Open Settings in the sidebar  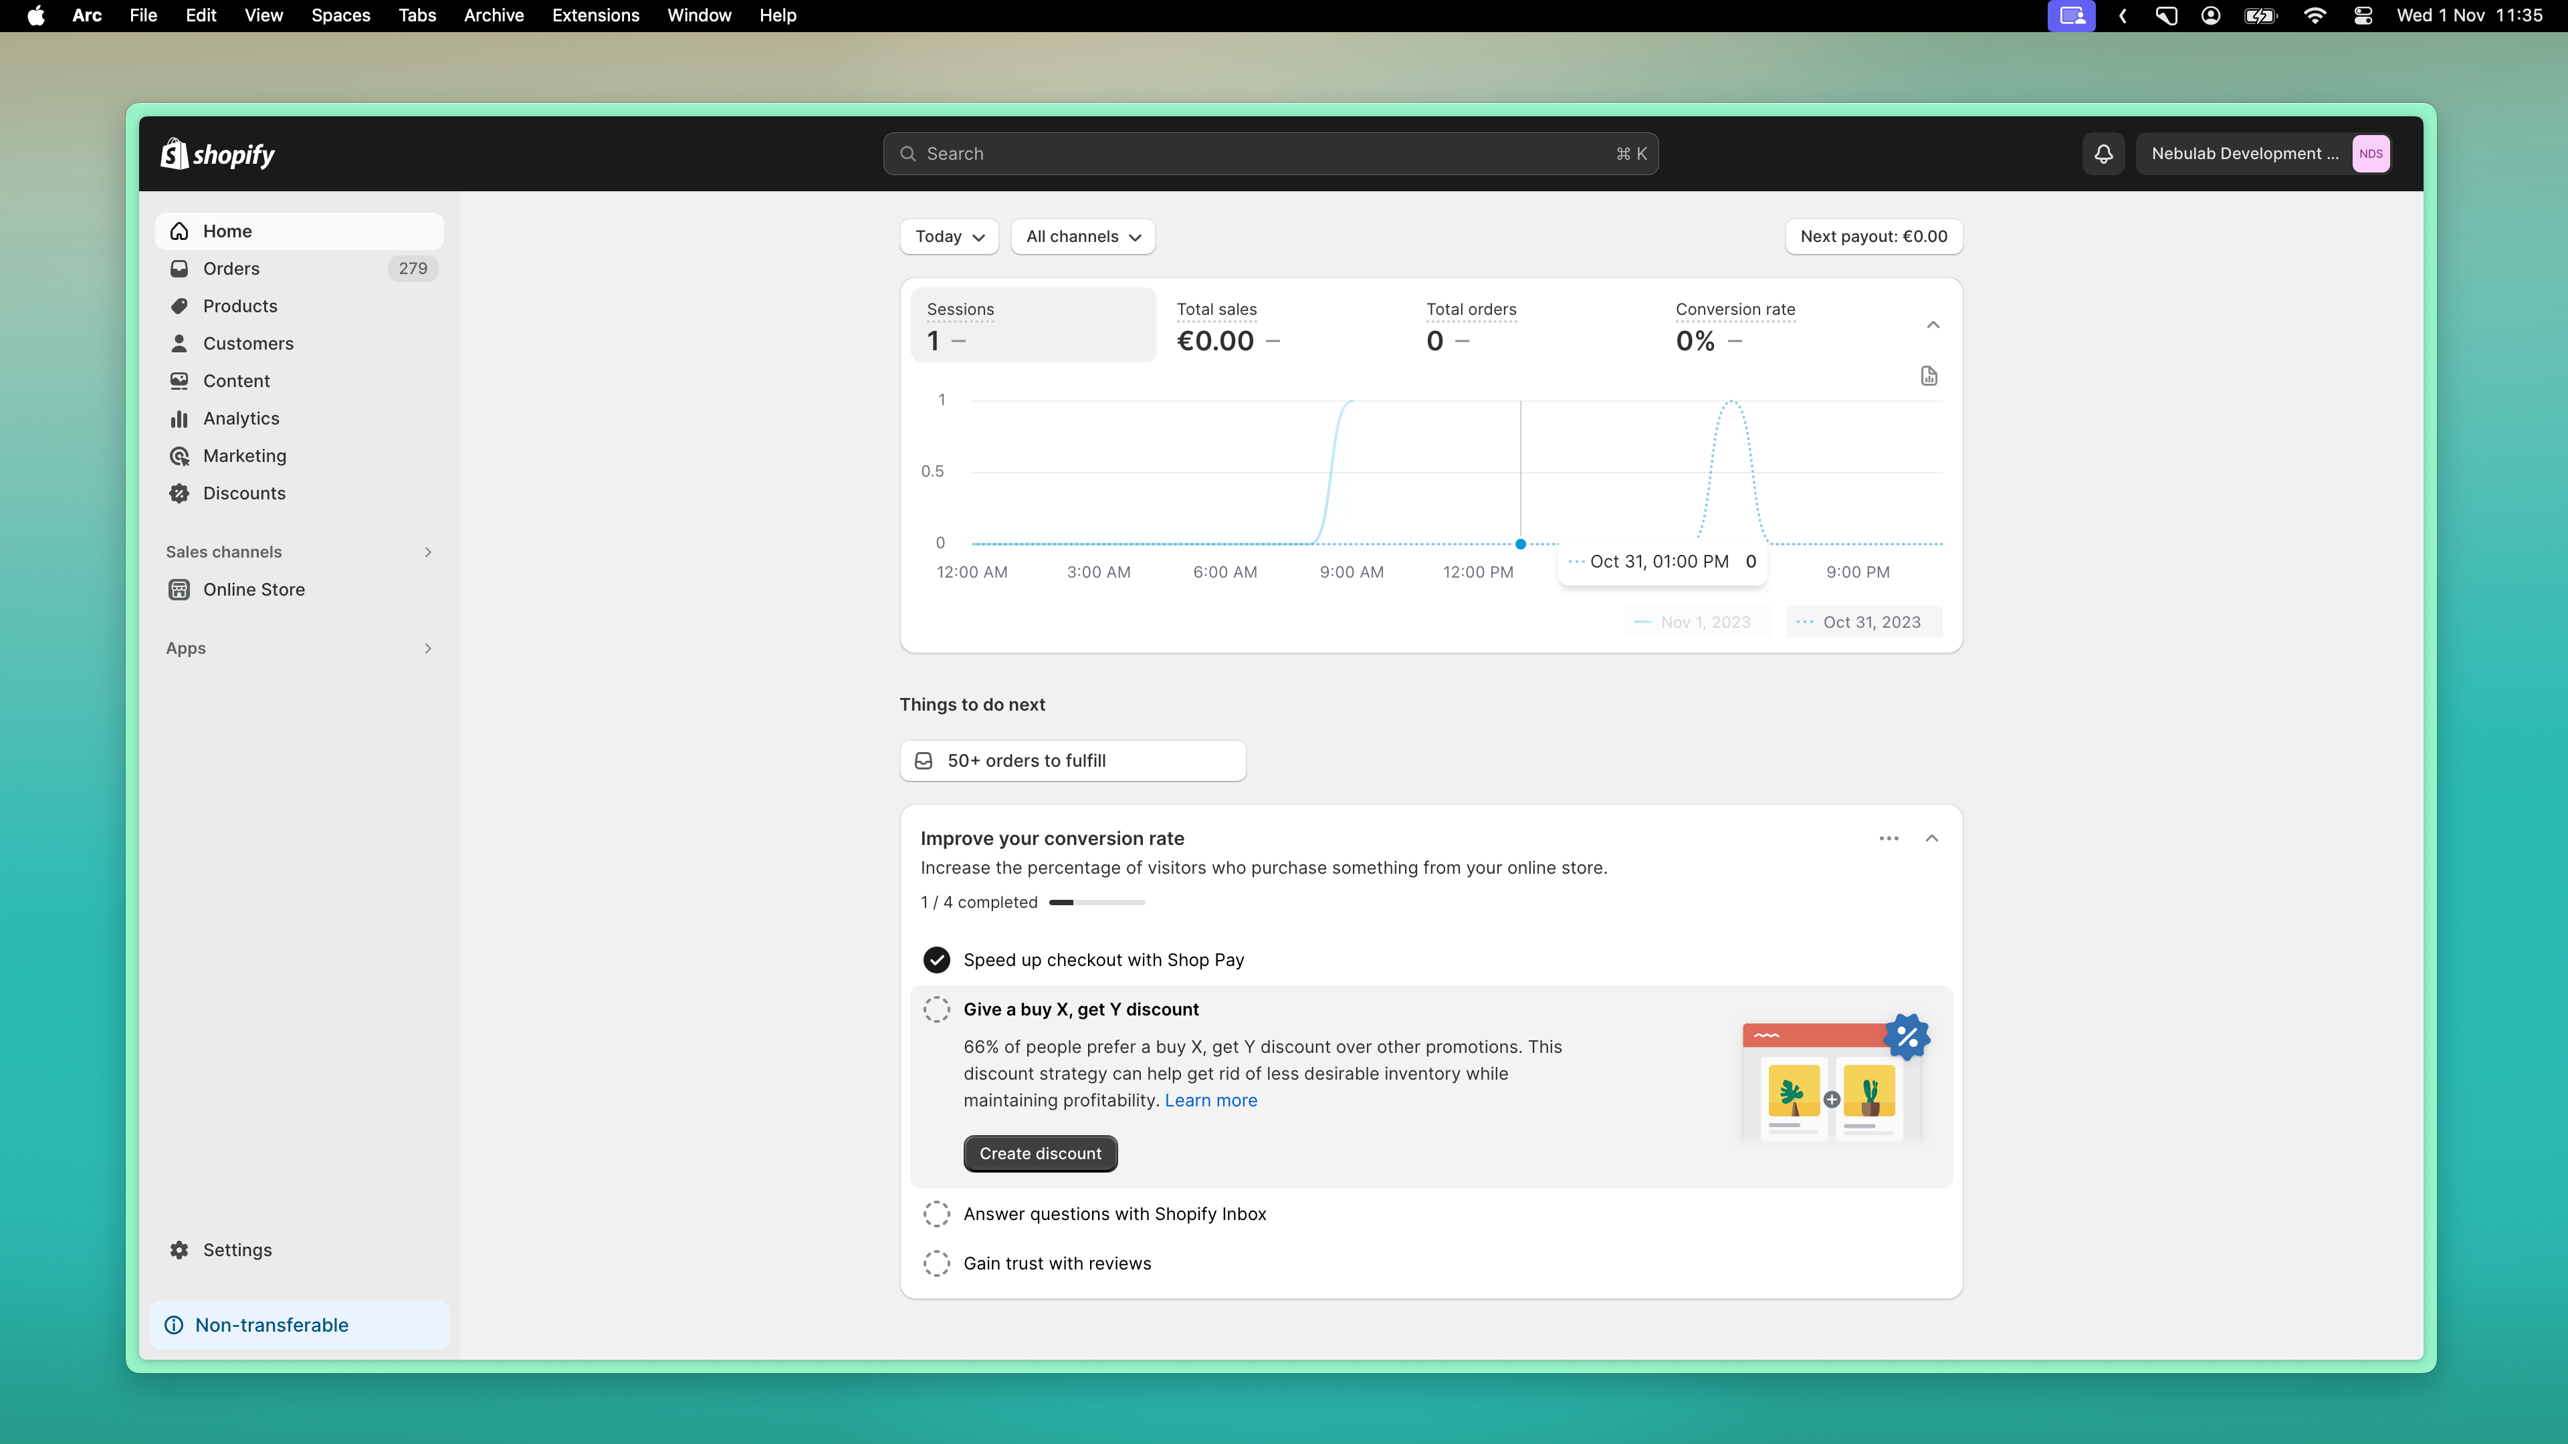[x=299, y=1249]
